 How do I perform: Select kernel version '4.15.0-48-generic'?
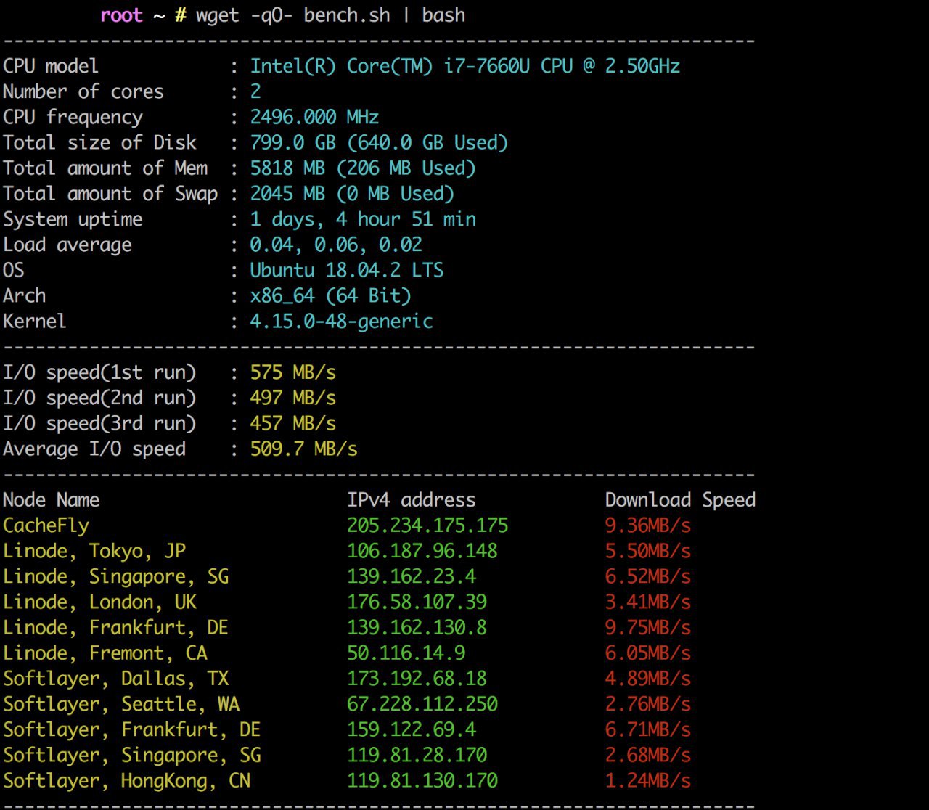341,321
